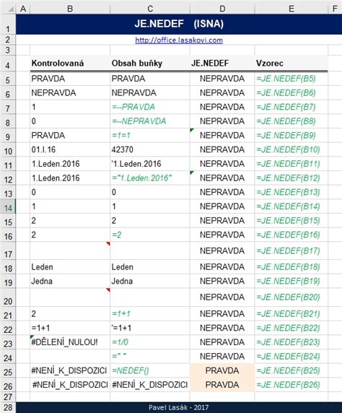Select cell showing #DĚLENÍ_NULOU! error

coord(70,342)
